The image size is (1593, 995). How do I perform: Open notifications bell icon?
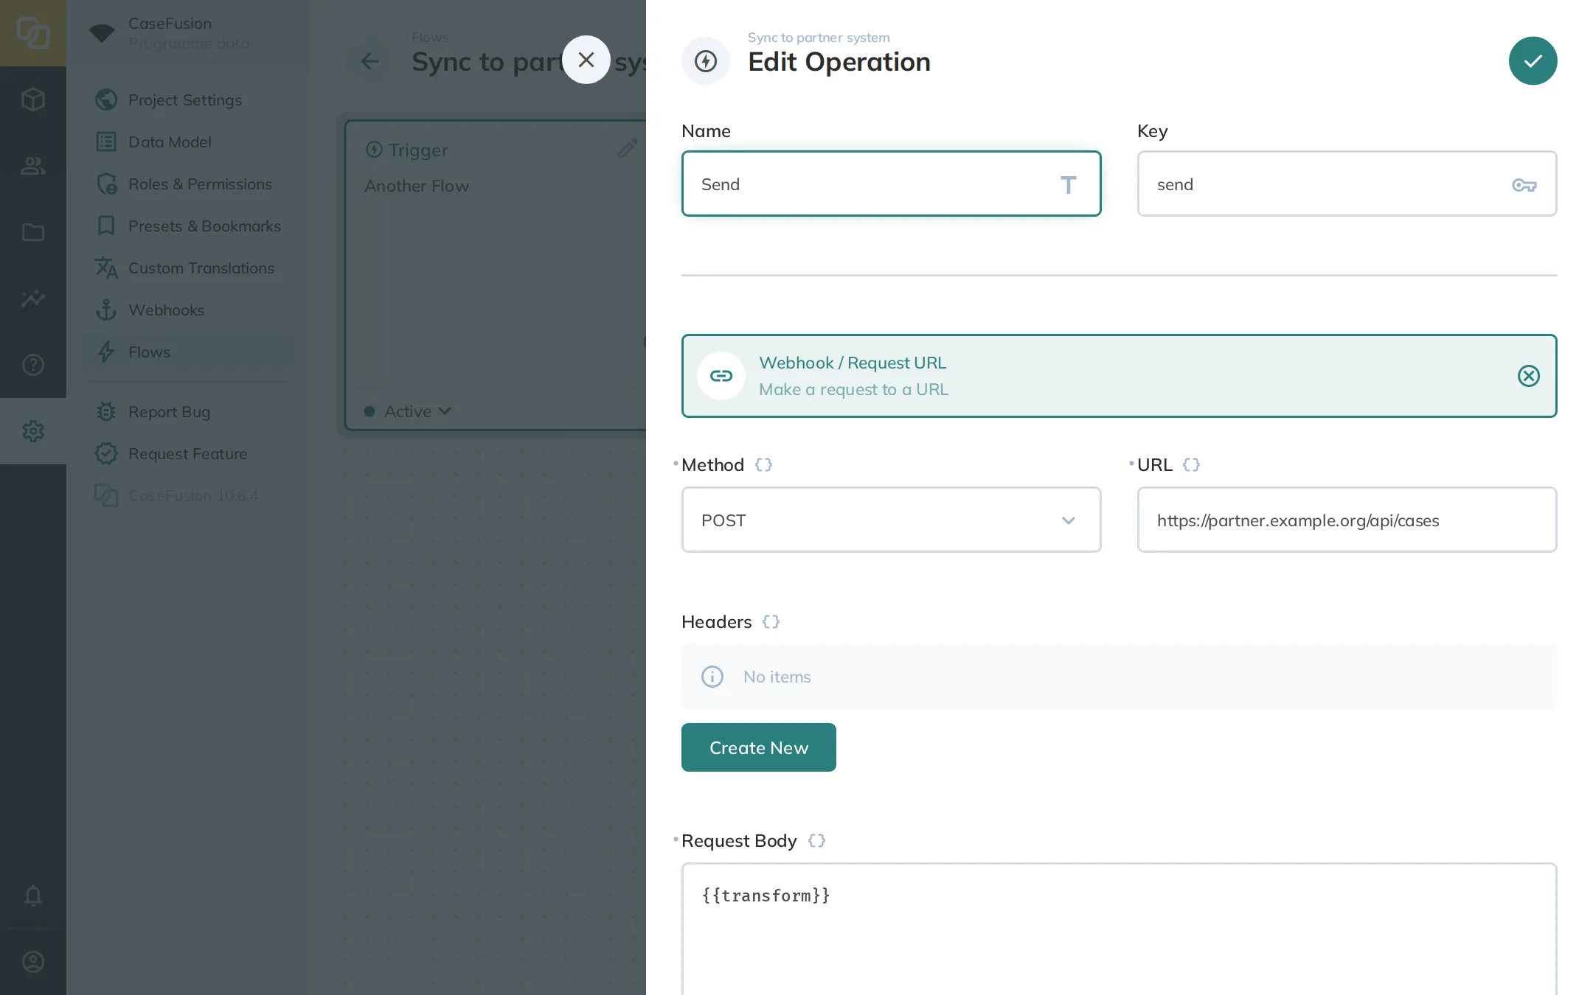(33, 895)
